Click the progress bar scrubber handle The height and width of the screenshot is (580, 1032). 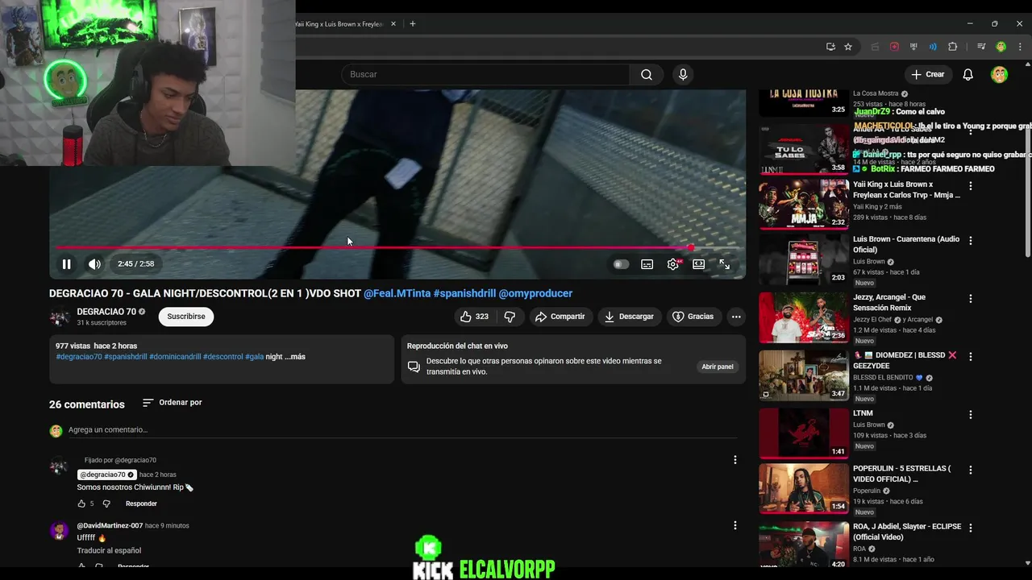click(691, 248)
